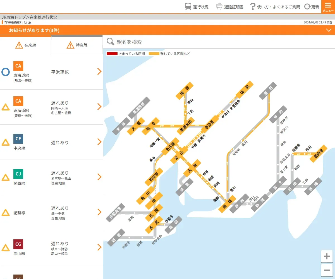This screenshot has height=279, width=335.
Task: Select 国府津 station on the map
Action: pos(319,153)
